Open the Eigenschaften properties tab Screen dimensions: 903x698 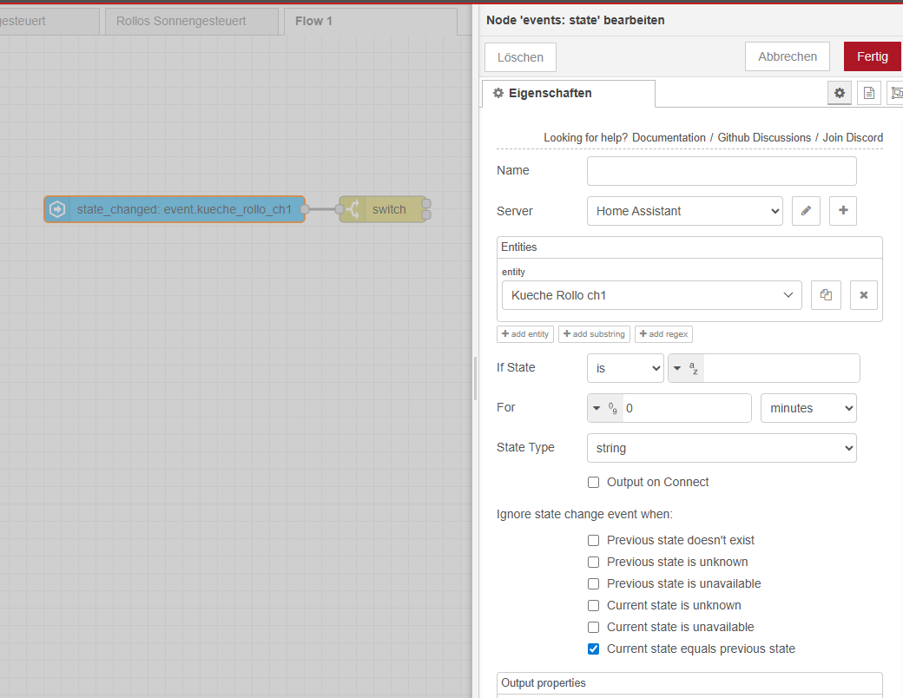point(568,93)
